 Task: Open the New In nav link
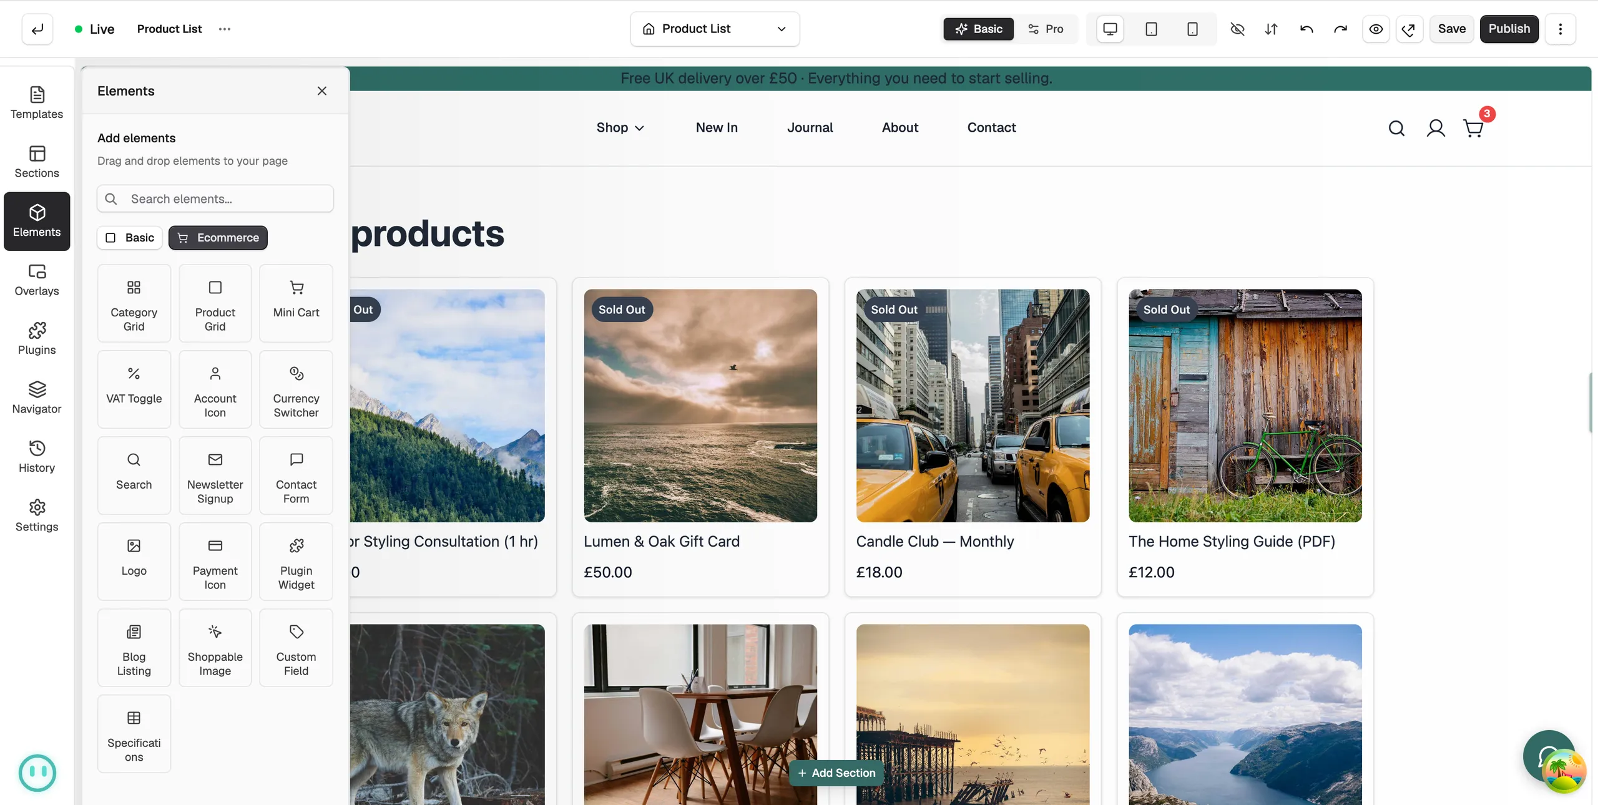pyautogui.click(x=717, y=127)
